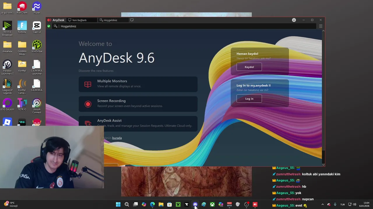Switch to the Hoşgeldiniz tab
373x209 pixels.
[x=113, y=20]
